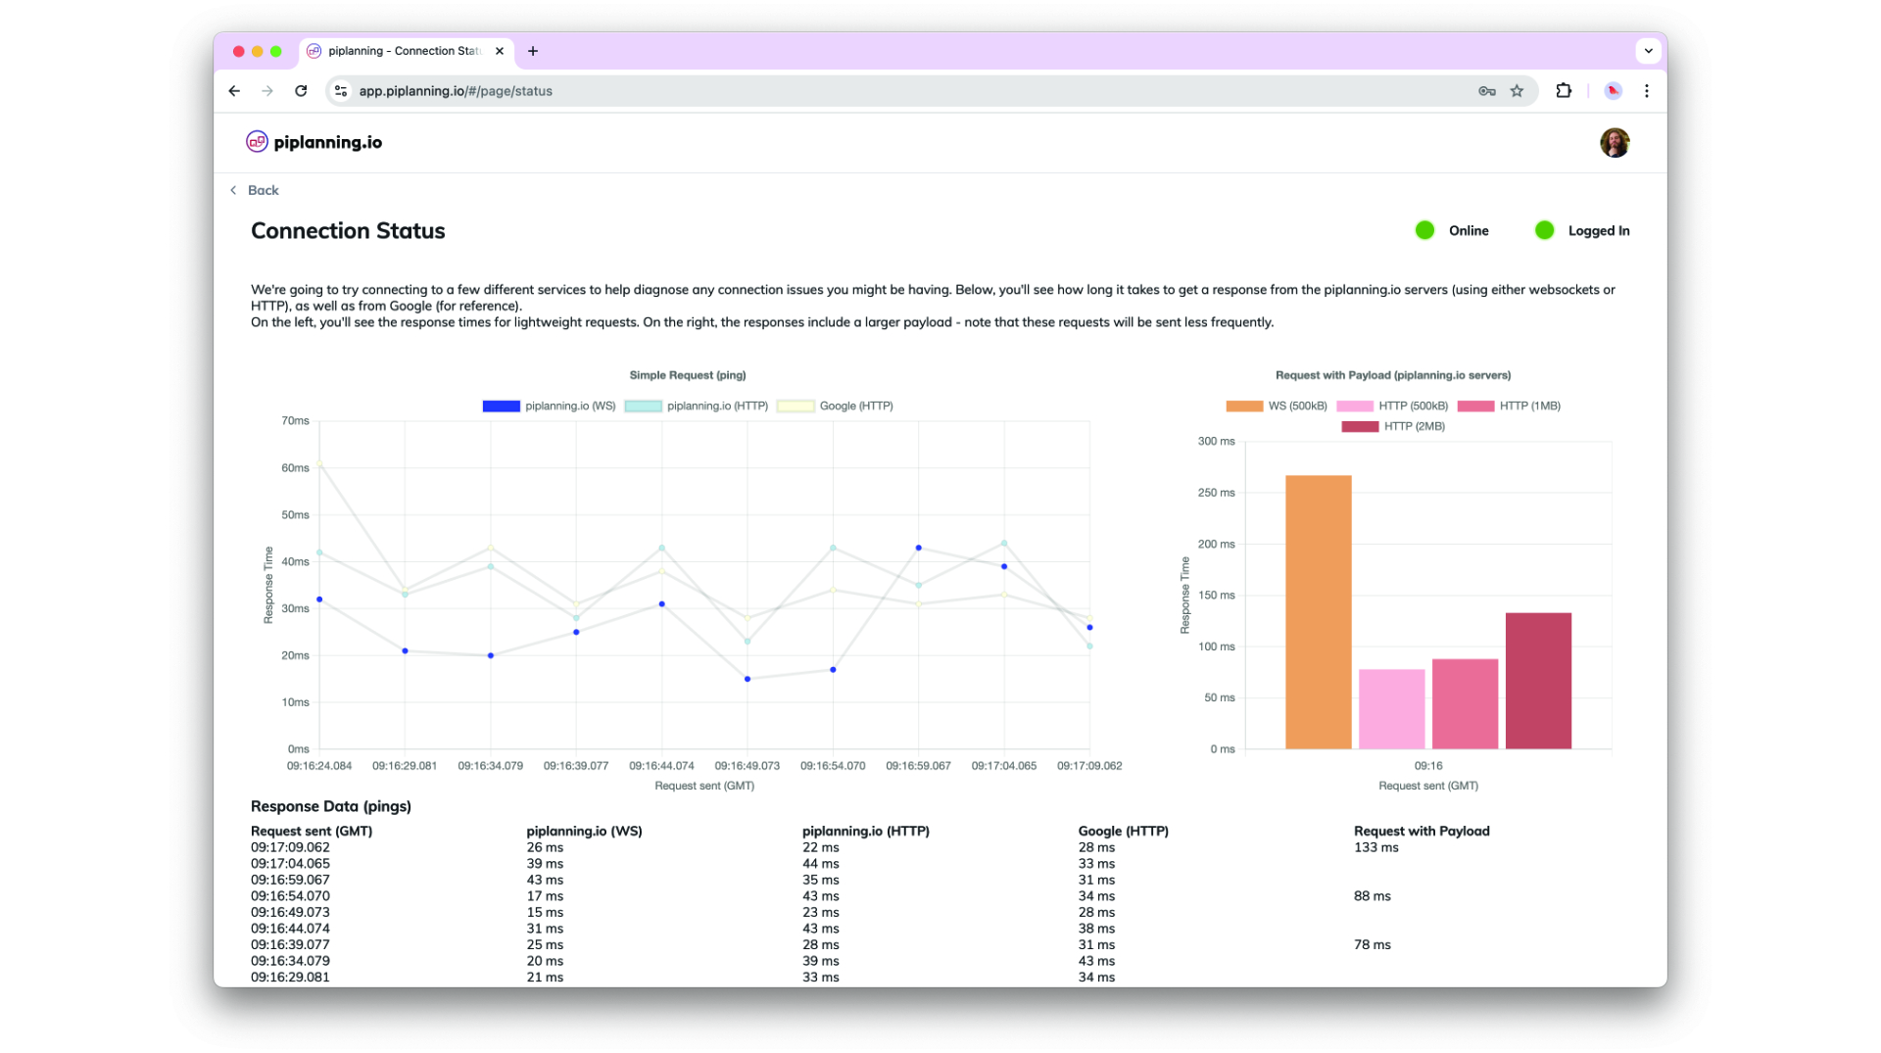Click the macOS green fullscreen window button
The image size is (1881, 1053).
pos(276,51)
